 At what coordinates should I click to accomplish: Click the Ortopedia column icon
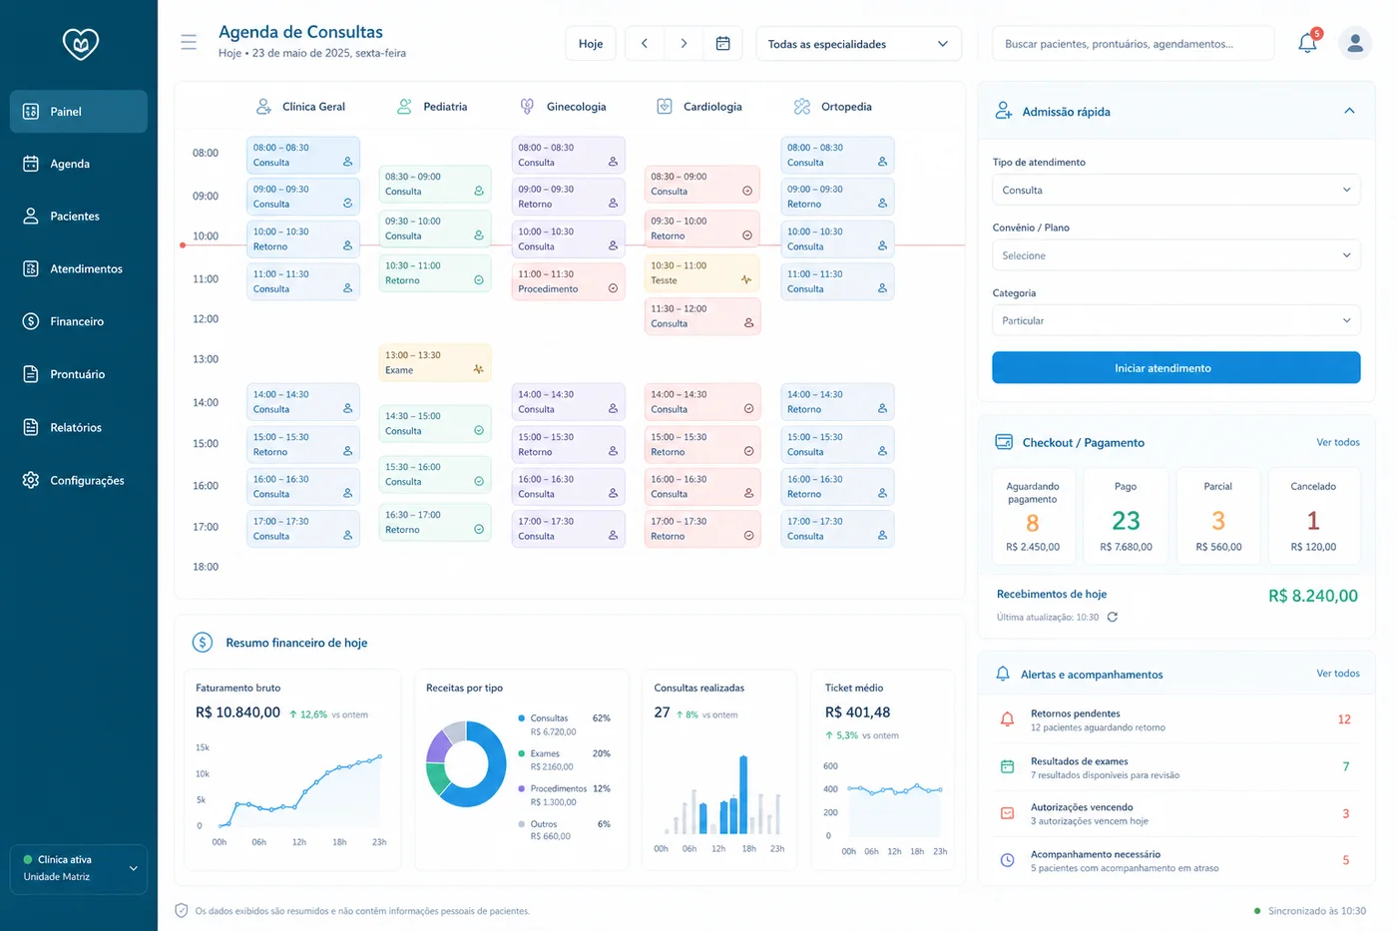click(802, 107)
